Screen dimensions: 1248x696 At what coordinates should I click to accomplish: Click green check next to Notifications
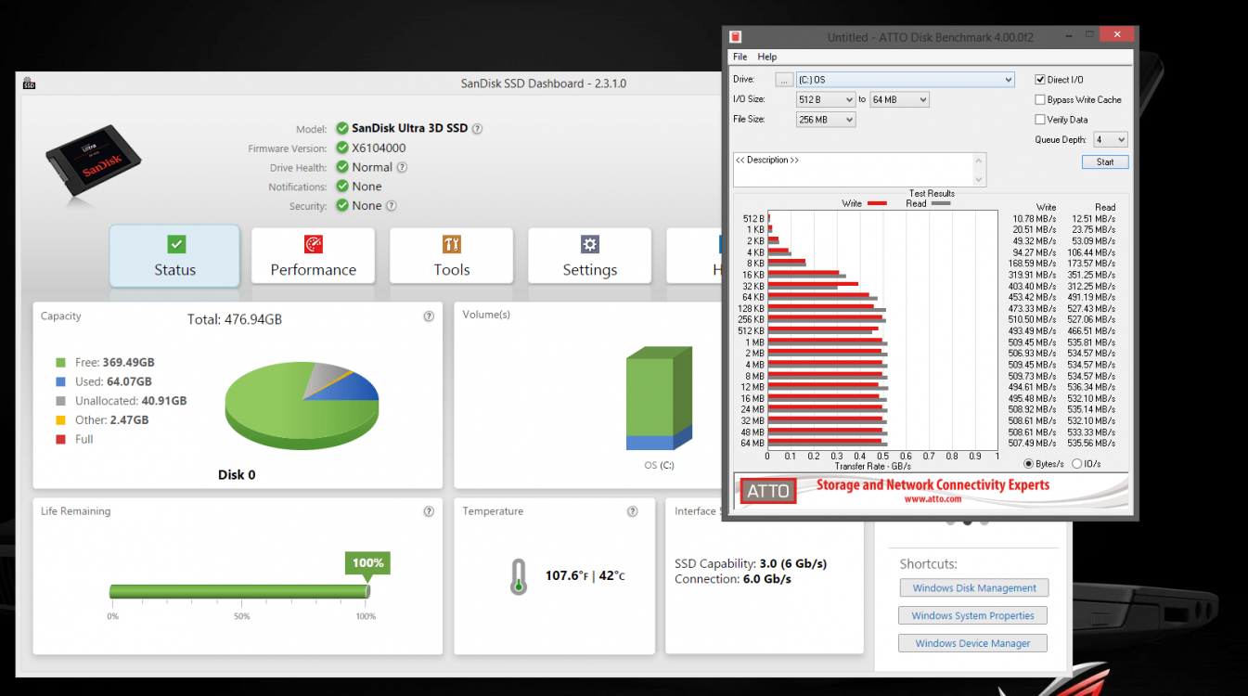point(342,187)
